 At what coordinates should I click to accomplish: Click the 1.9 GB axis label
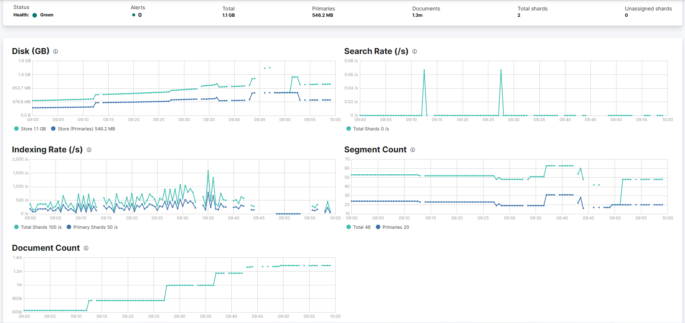(x=25, y=61)
